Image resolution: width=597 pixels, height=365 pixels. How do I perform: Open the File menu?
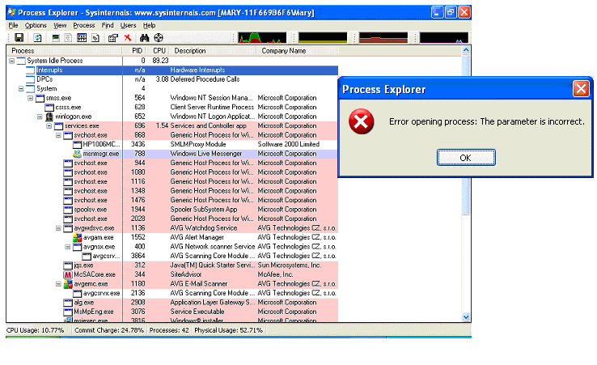pyautogui.click(x=13, y=26)
